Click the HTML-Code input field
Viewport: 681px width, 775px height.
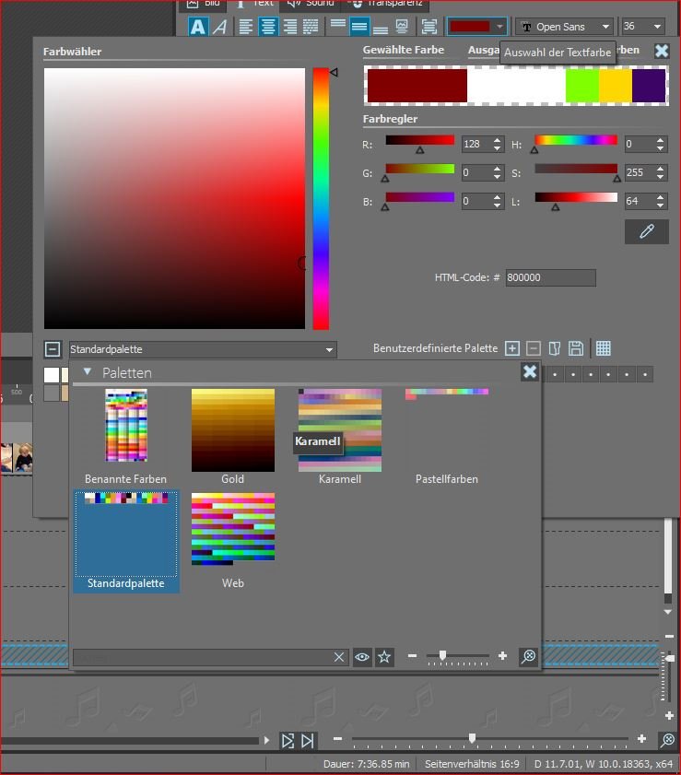[x=549, y=277]
